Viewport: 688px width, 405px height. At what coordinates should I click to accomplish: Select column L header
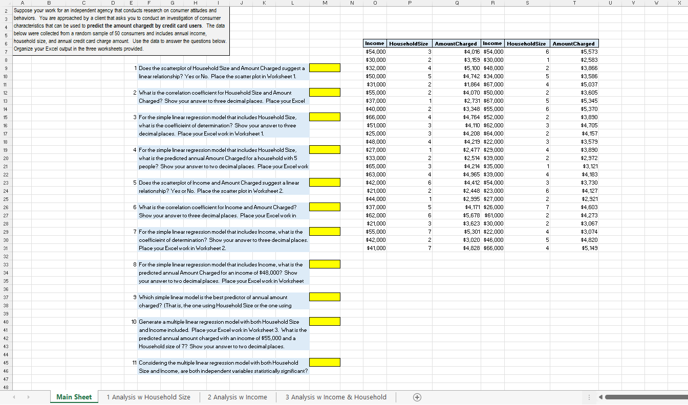pos(291,4)
